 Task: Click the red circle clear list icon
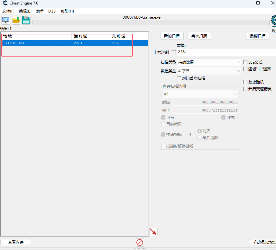point(140,242)
